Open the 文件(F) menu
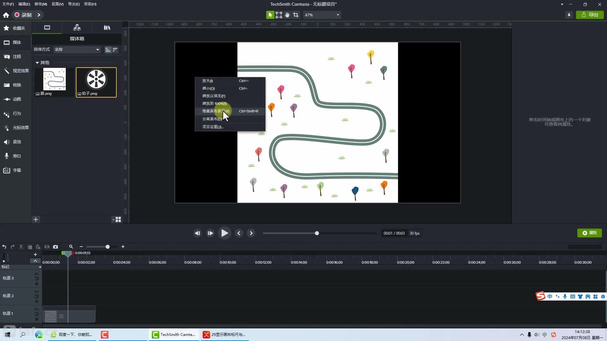 point(8,4)
